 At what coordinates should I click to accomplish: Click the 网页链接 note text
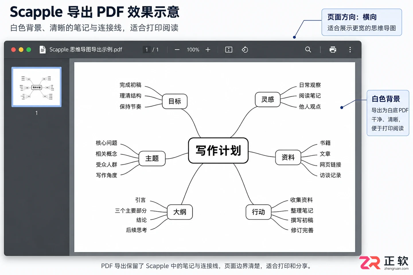tap(331, 165)
